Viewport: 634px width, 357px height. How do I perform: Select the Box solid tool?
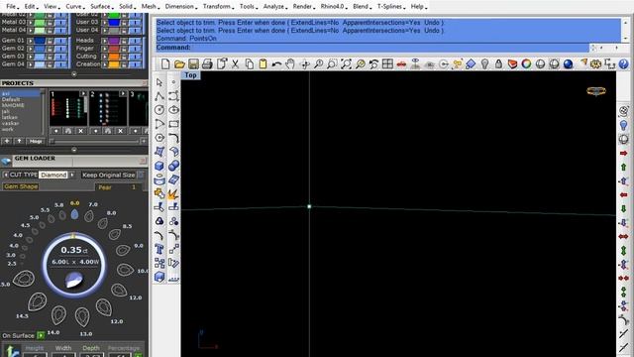[159, 166]
